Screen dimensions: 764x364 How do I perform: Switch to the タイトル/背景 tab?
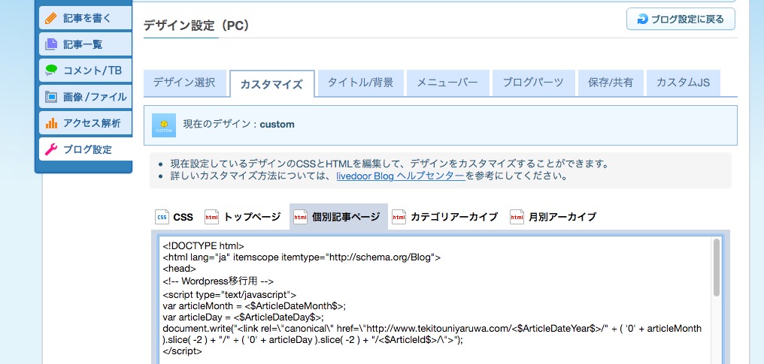click(360, 83)
